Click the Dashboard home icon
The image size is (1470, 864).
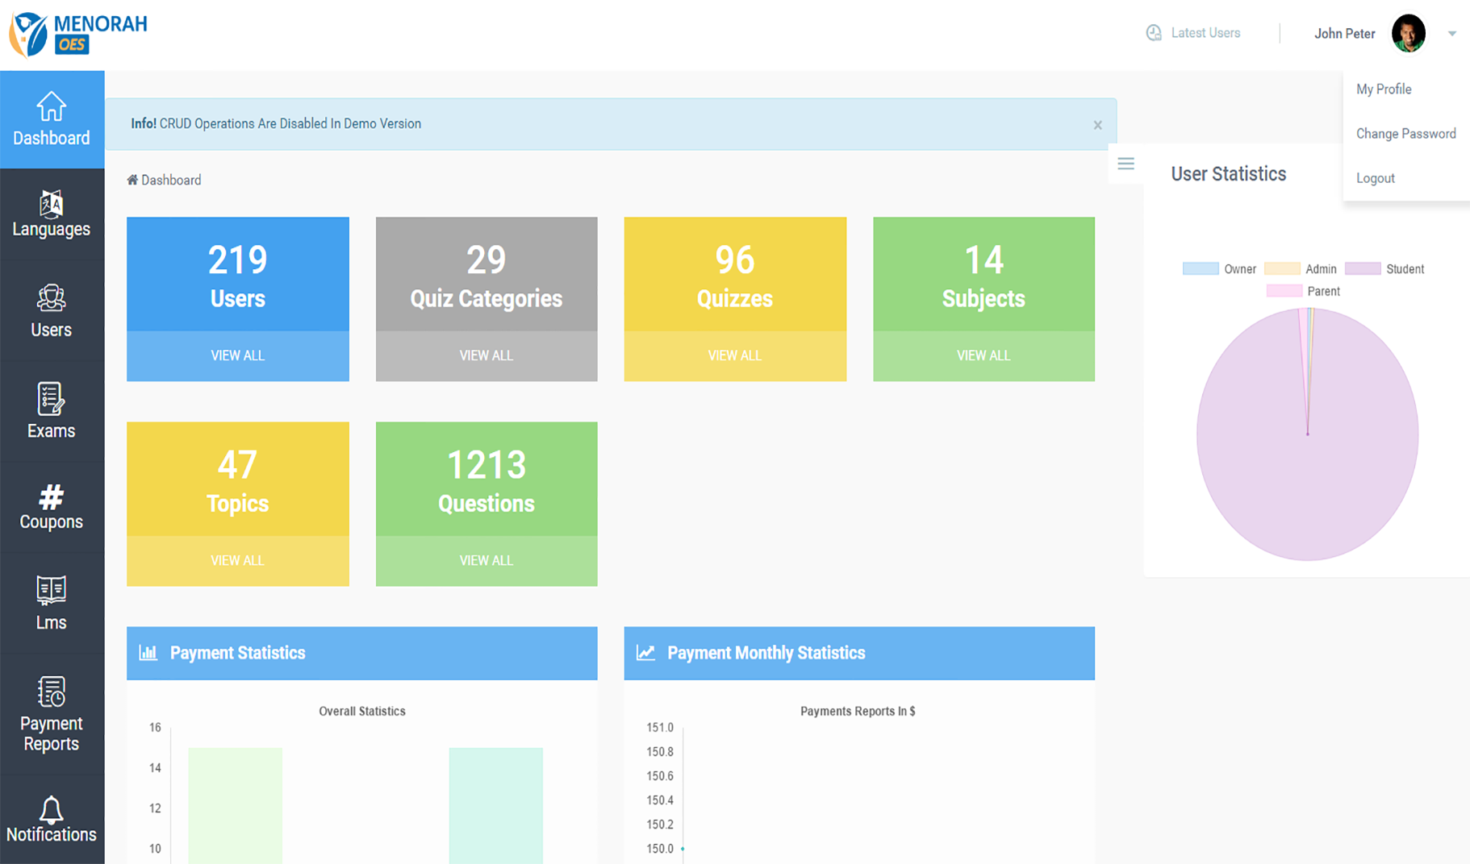[51, 107]
